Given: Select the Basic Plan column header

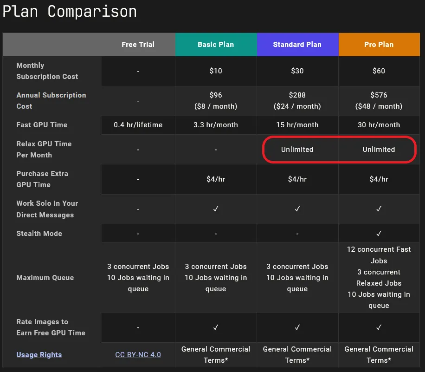Looking at the screenshot, I should coord(216,45).
